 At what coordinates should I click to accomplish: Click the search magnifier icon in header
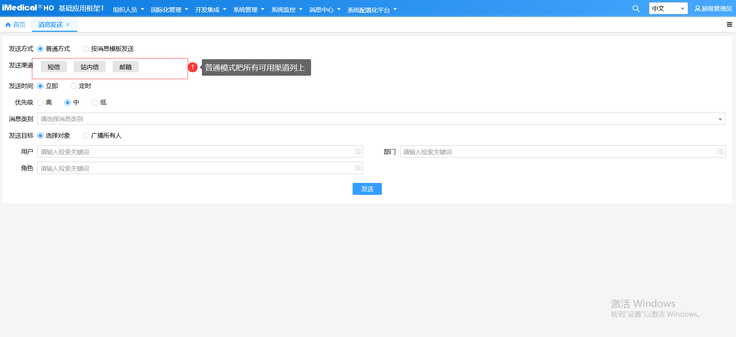click(x=636, y=9)
